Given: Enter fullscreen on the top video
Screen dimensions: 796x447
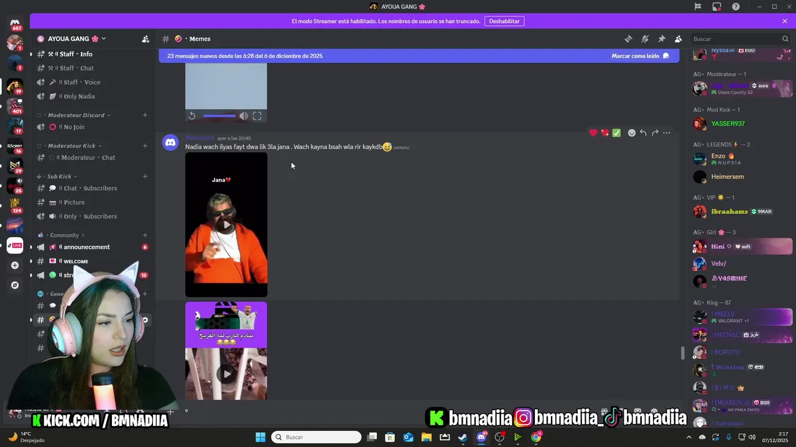Looking at the screenshot, I should coord(257,116).
